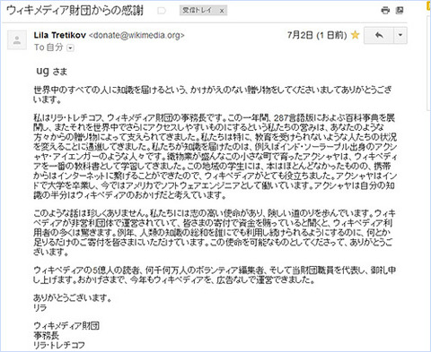Click the donate@wikimedia.org address

click(136, 35)
